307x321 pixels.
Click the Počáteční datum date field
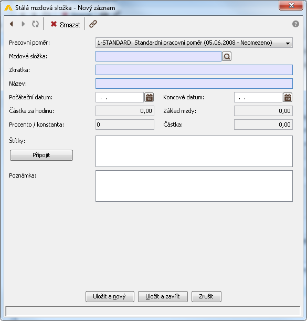(120, 97)
